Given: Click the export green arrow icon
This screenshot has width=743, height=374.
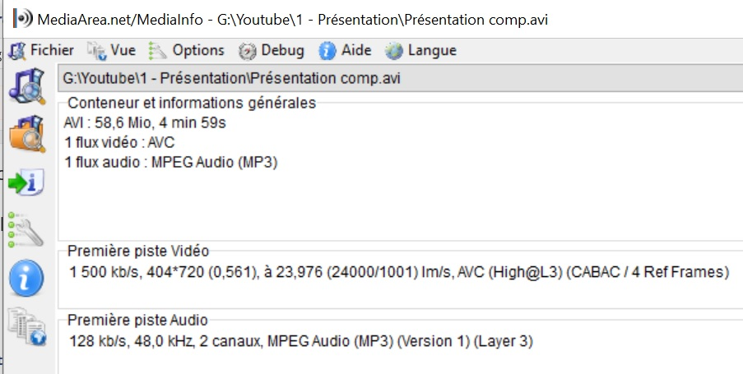Looking at the screenshot, I should point(26,182).
